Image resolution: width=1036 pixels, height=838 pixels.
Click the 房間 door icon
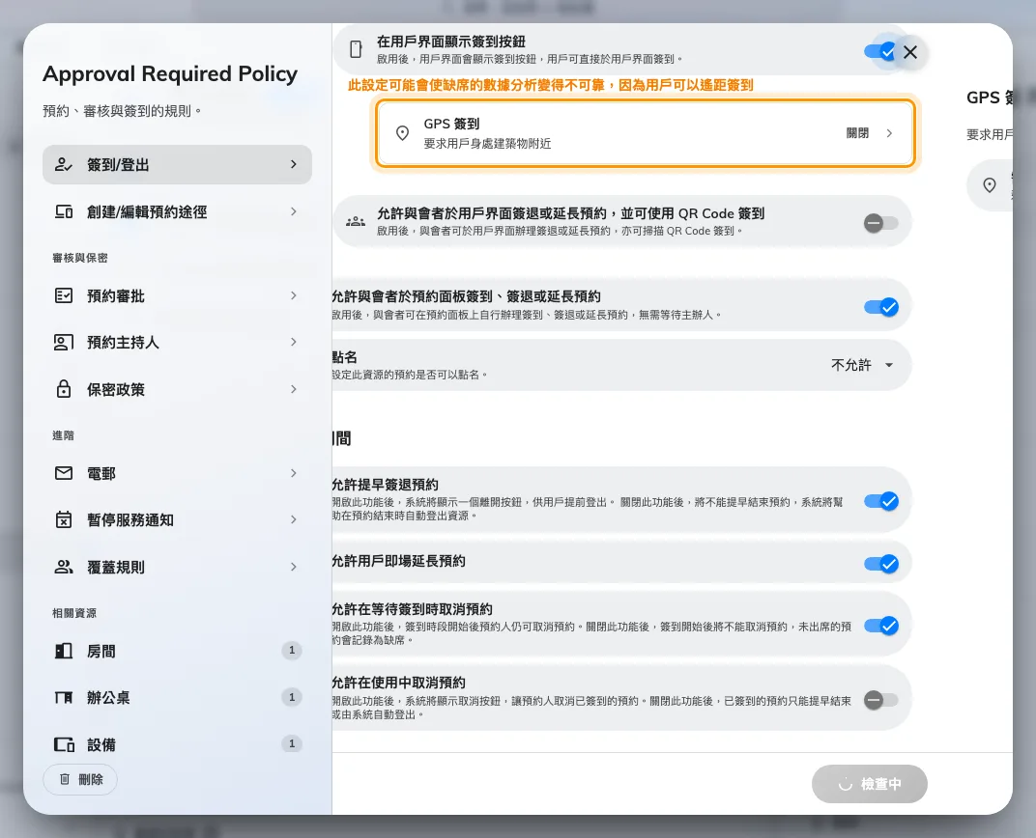[x=64, y=652]
